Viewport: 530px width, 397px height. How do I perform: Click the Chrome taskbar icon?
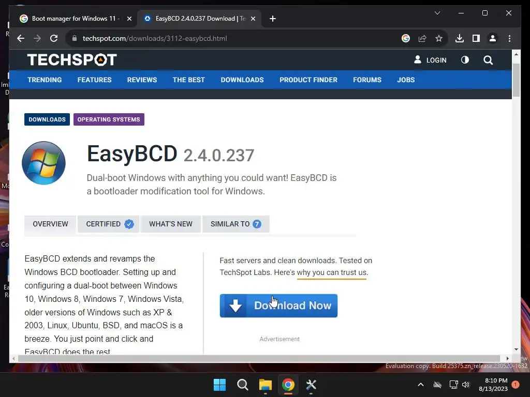(288, 385)
